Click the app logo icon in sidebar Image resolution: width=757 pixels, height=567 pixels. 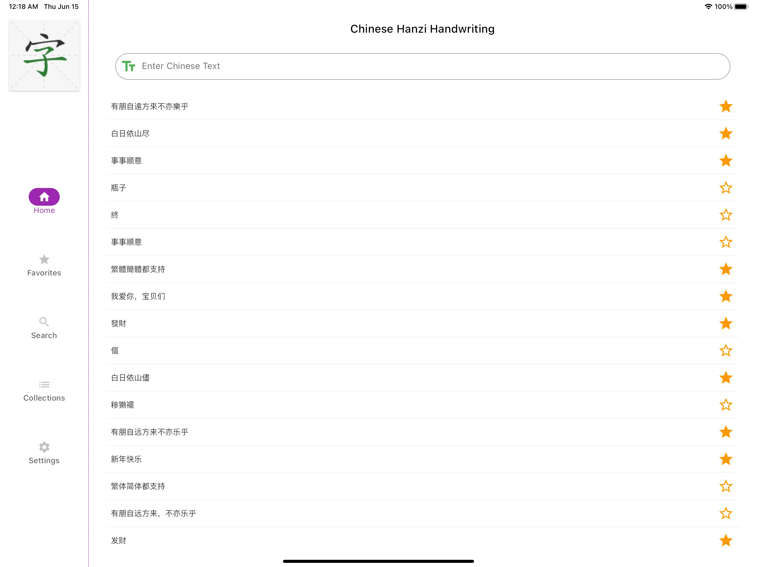click(x=44, y=55)
